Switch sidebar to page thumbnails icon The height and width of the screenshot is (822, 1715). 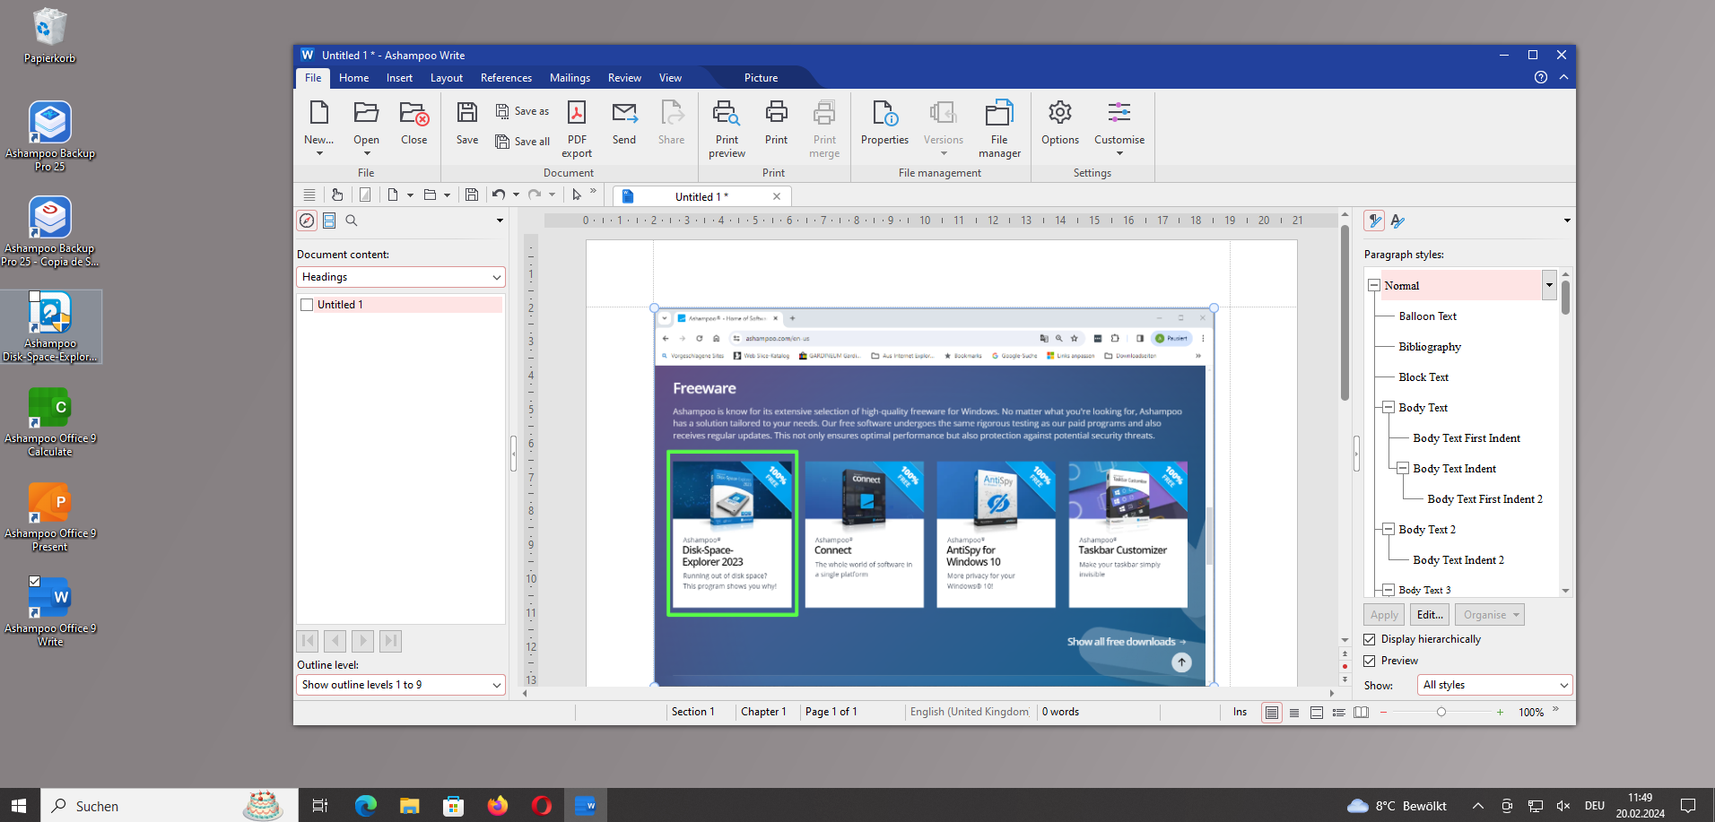(329, 221)
